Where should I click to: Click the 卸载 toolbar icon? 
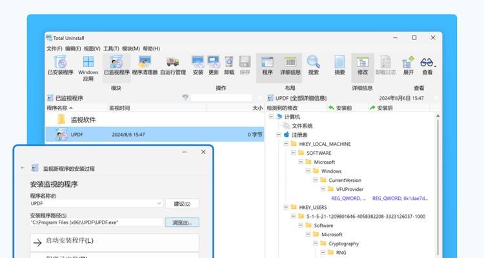tap(229, 62)
